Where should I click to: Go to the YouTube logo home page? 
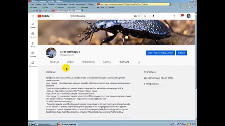coord(44,16)
